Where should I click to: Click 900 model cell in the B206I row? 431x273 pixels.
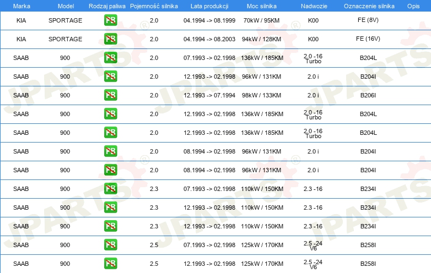[x=65, y=95]
